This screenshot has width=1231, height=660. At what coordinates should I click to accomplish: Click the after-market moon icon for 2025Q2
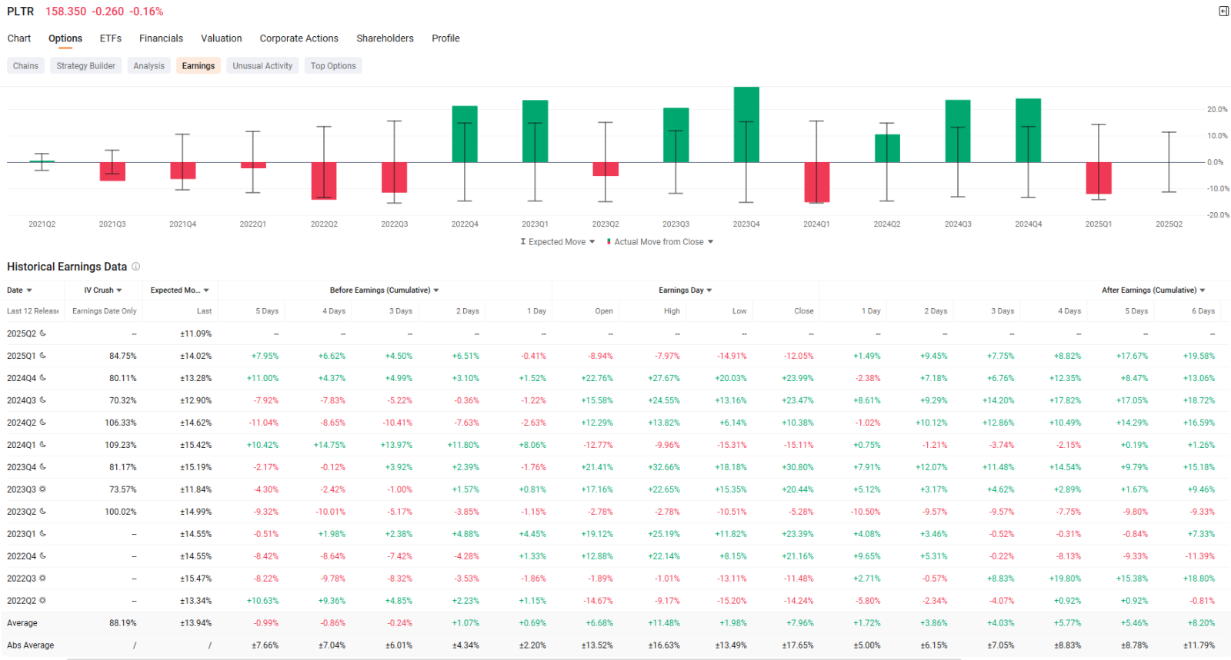(x=43, y=333)
